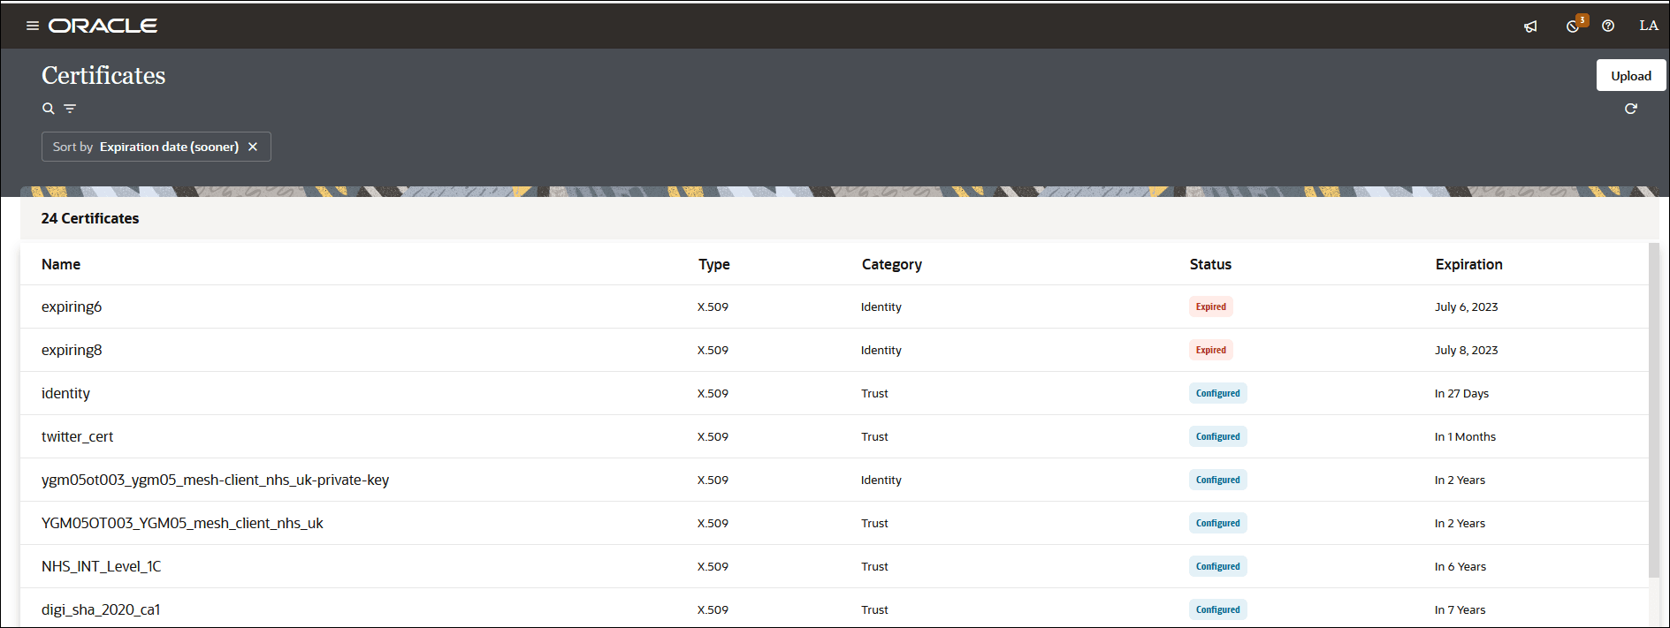The width and height of the screenshot is (1670, 628).
Task: Click the Expiration column header
Action: pos(1468,264)
